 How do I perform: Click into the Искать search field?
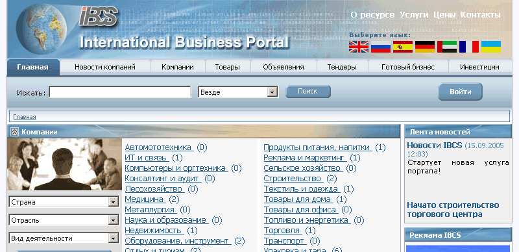[x=120, y=92]
